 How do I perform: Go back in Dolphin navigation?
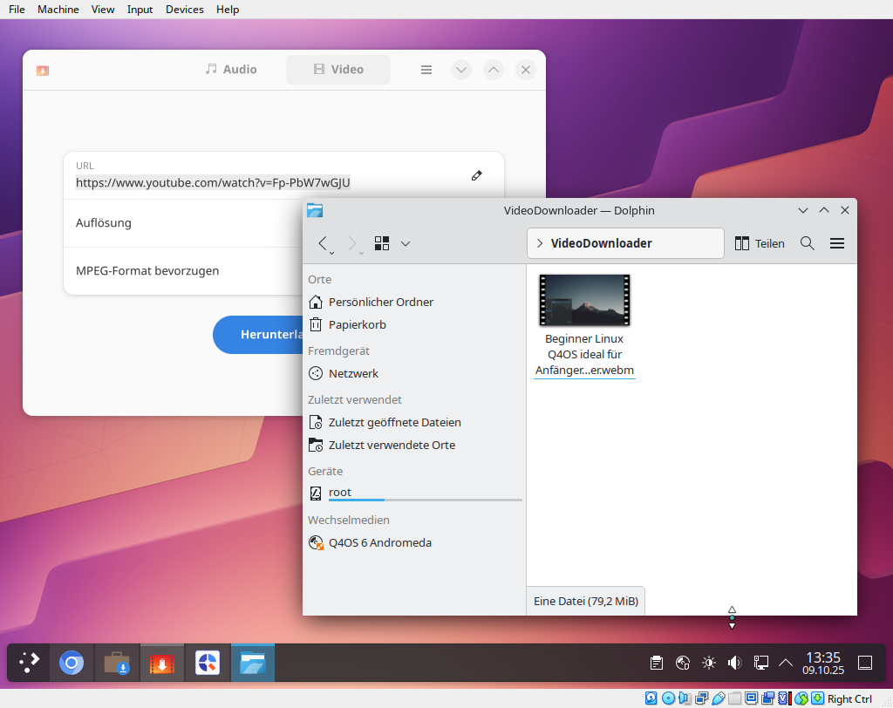click(324, 243)
